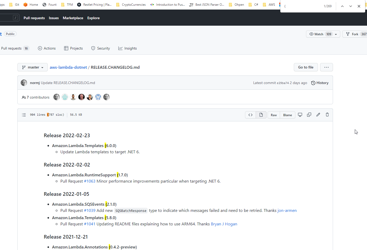Open the master branch selector
The width and height of the screenshot is (367, 250).
[32, 67]
